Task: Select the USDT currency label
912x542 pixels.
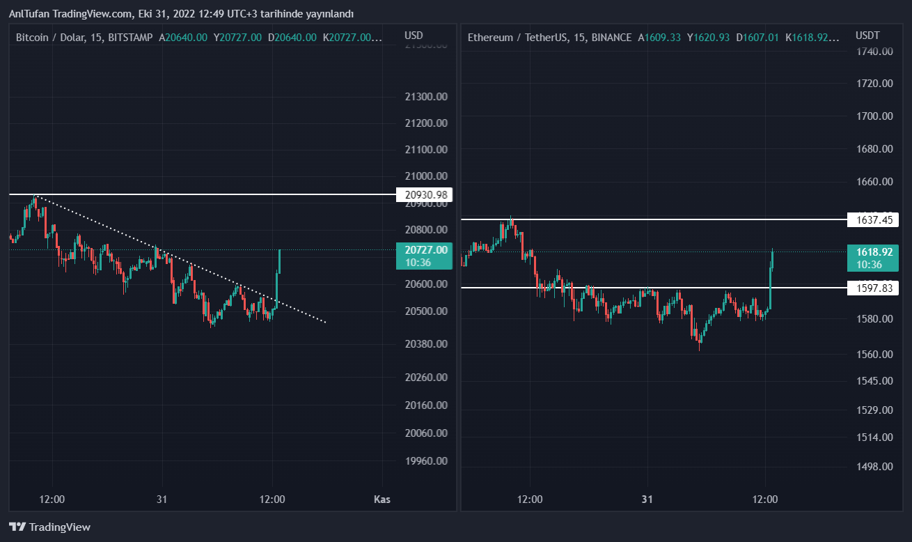Action: coord(867,36)
